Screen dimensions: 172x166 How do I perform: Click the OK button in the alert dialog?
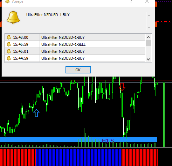(x=78, y=70)
